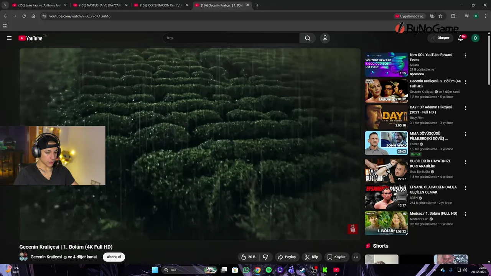Open the John Wick MMA thumbnail

coord(386,143)
